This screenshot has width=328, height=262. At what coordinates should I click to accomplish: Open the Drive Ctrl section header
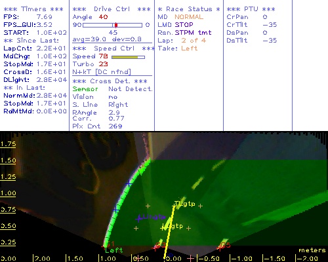click(112, 9)
